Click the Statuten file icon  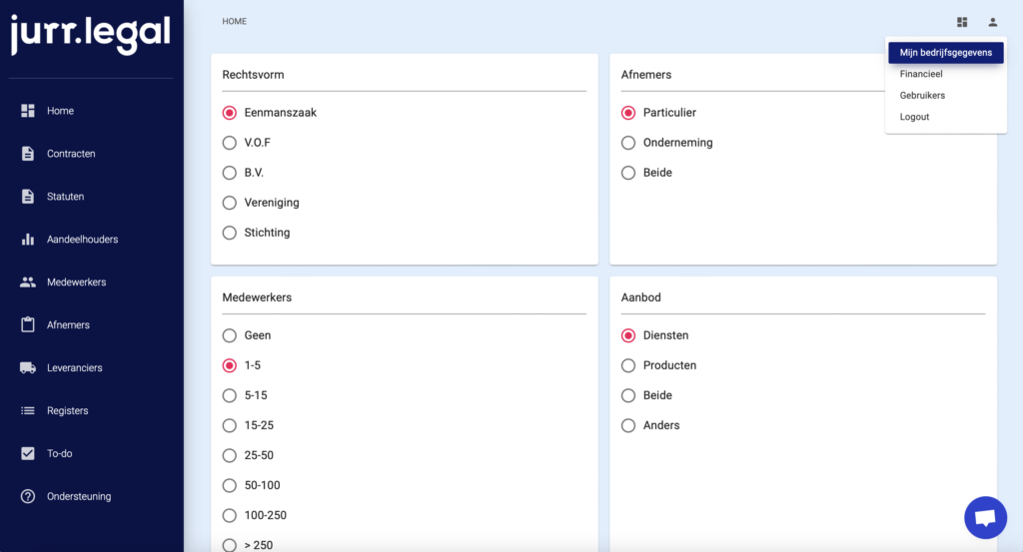click(x=27, y=197)
